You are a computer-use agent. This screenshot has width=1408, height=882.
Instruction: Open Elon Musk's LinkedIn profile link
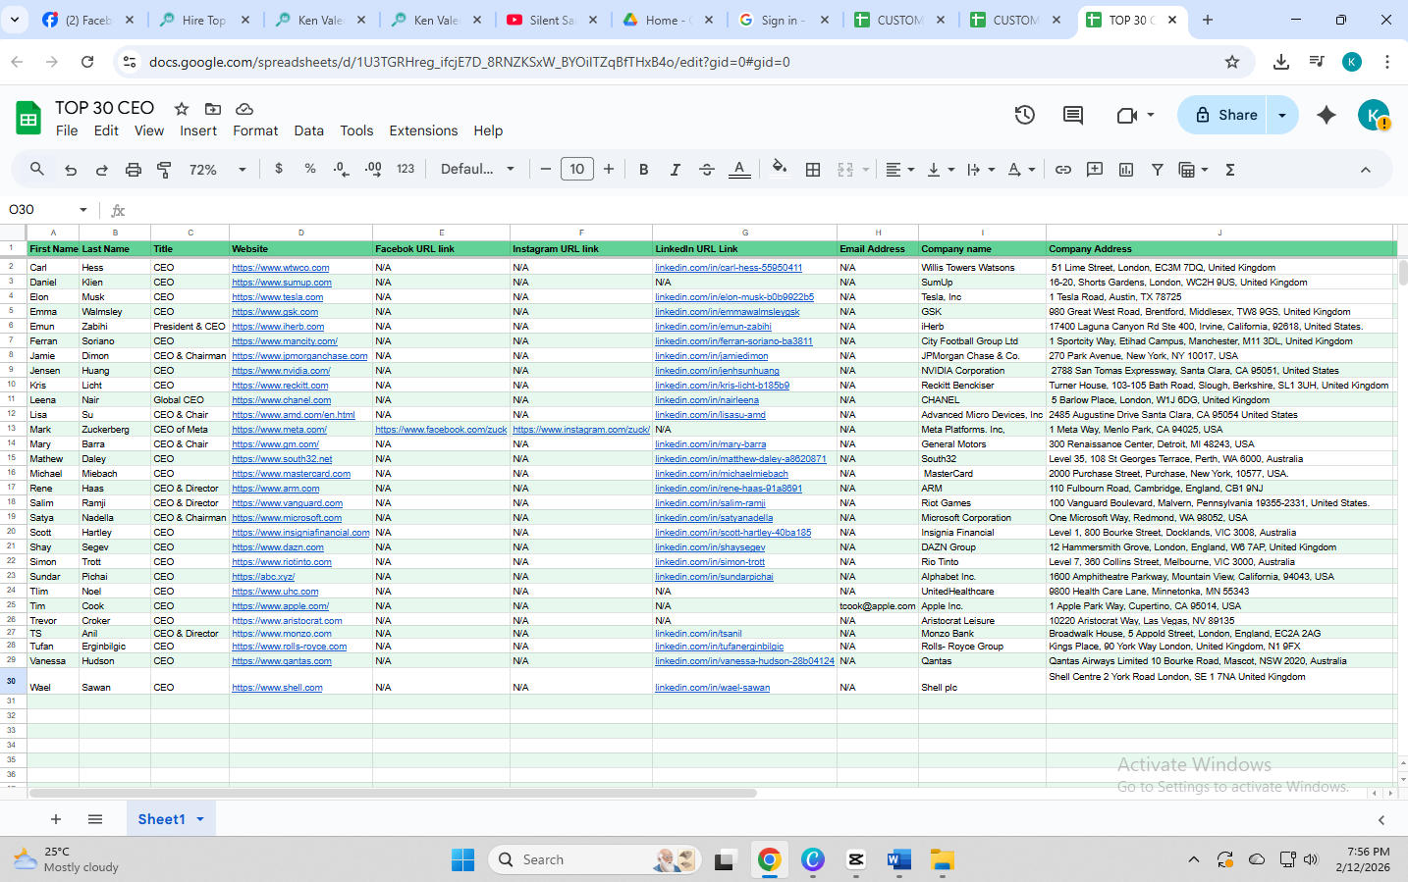(x=734, y=297)
